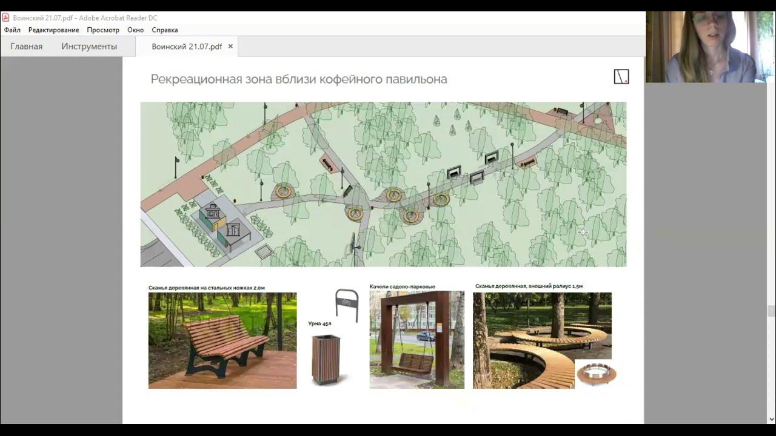Screen dimensions: 776x436
Task: Click the heading Рекреационная зона вблизи кофейного павильона
Action: [x=299, y=79]
